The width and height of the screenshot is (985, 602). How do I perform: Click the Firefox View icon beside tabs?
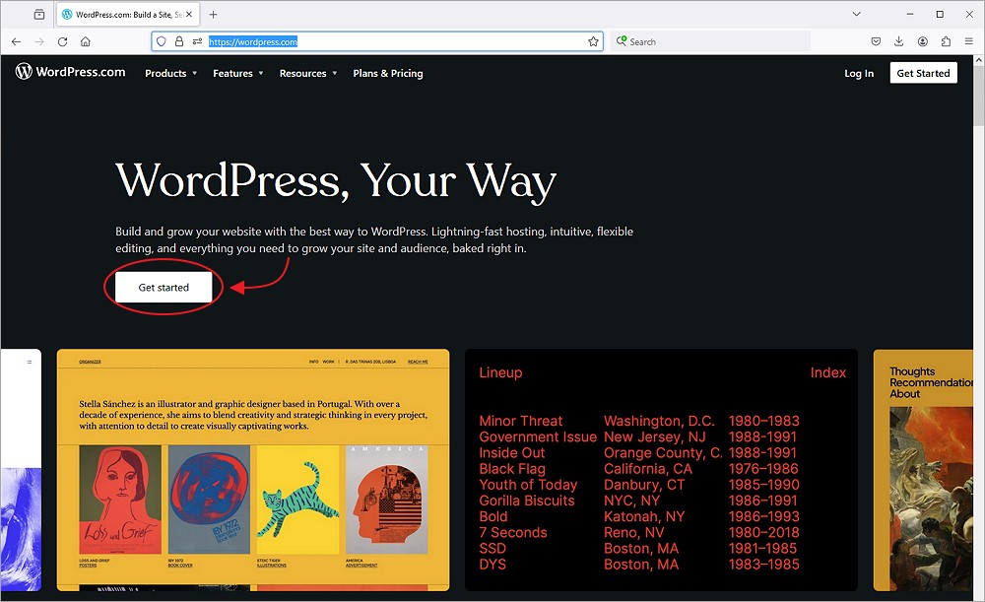click(39, 14)
